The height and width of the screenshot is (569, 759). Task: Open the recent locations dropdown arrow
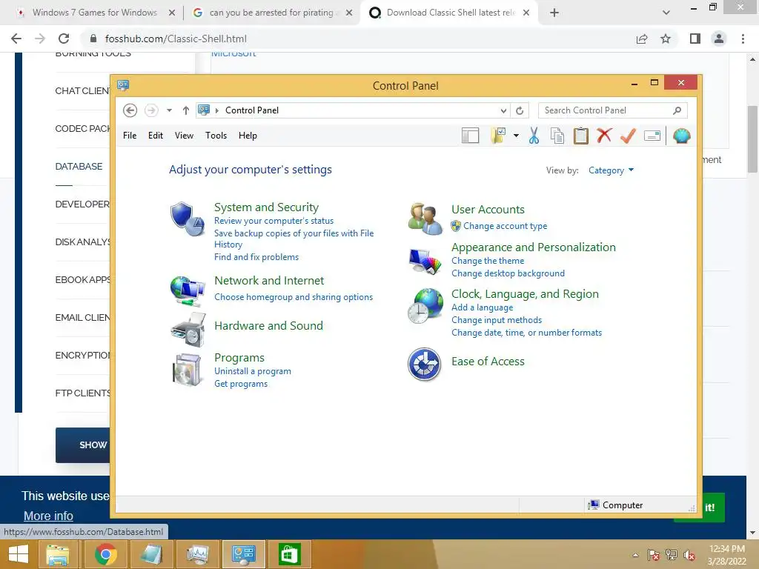pos(169,110)
